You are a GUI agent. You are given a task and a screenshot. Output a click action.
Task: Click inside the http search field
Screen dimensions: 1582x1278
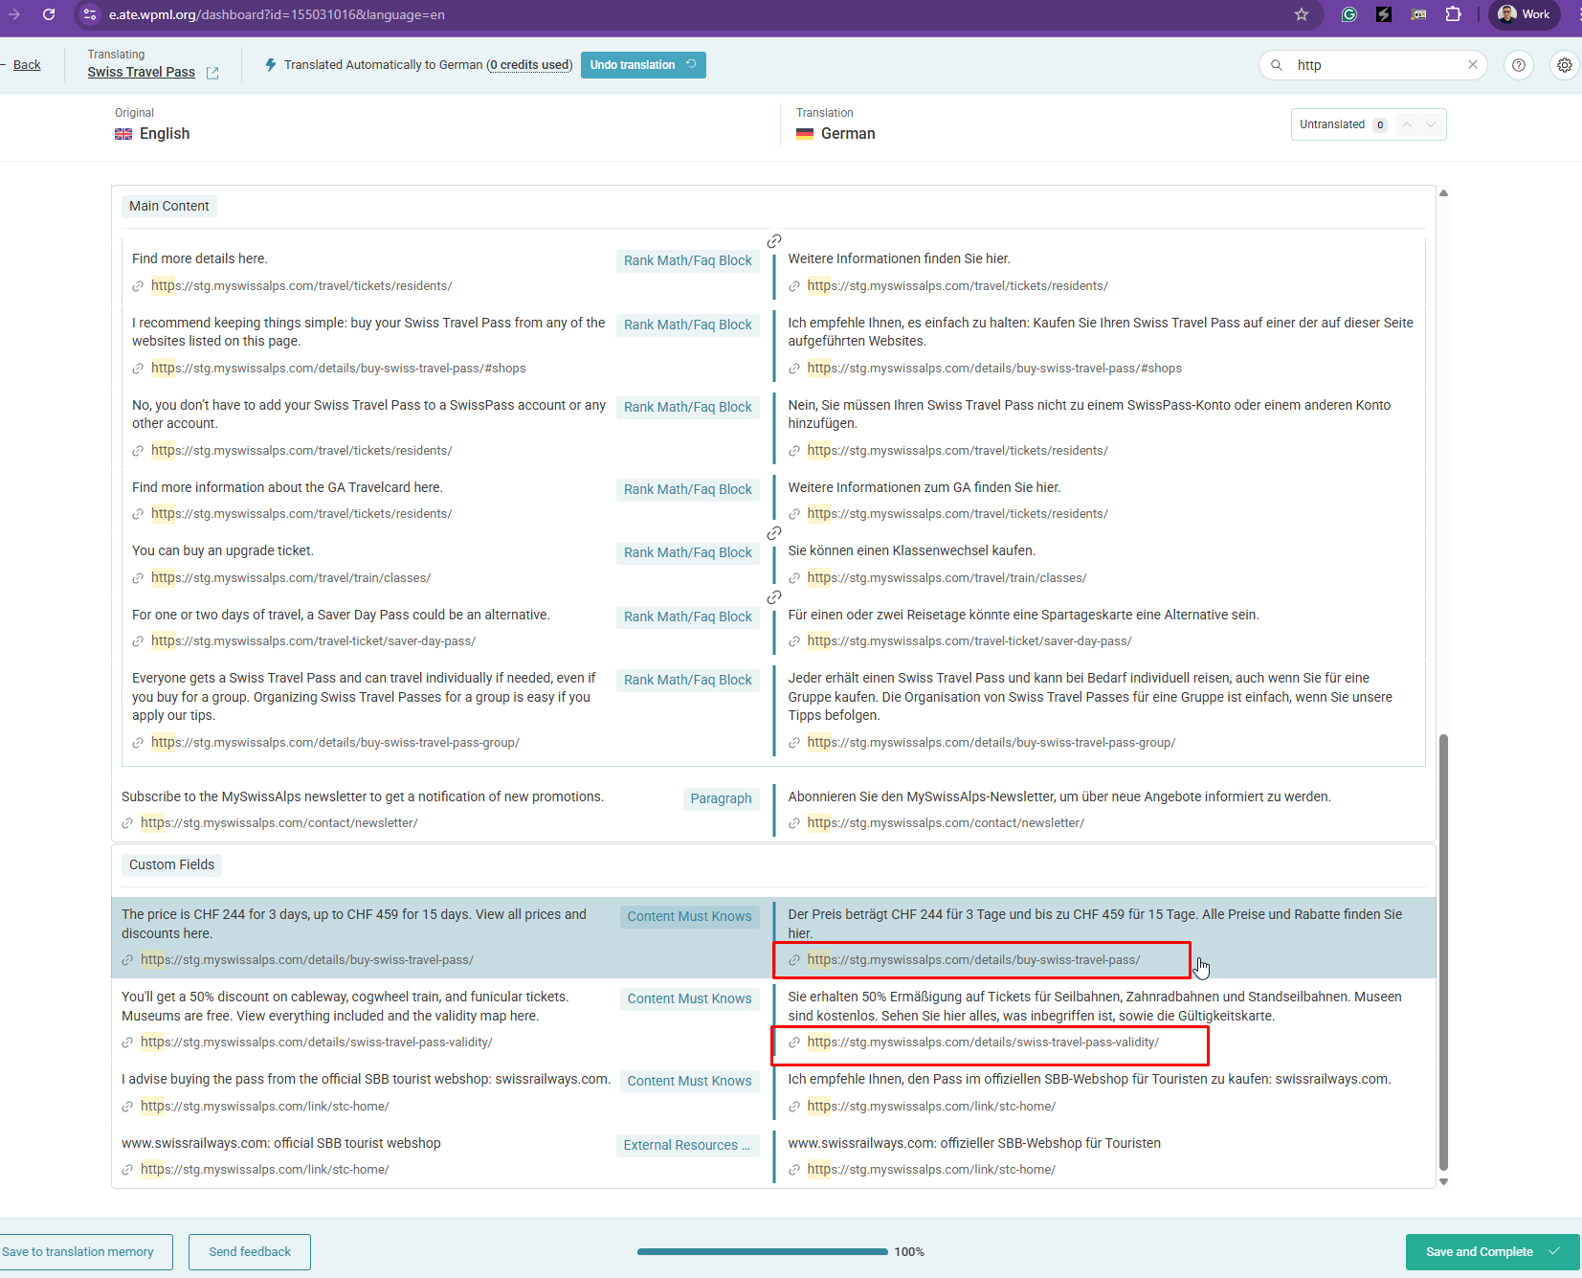[1373, 65]
